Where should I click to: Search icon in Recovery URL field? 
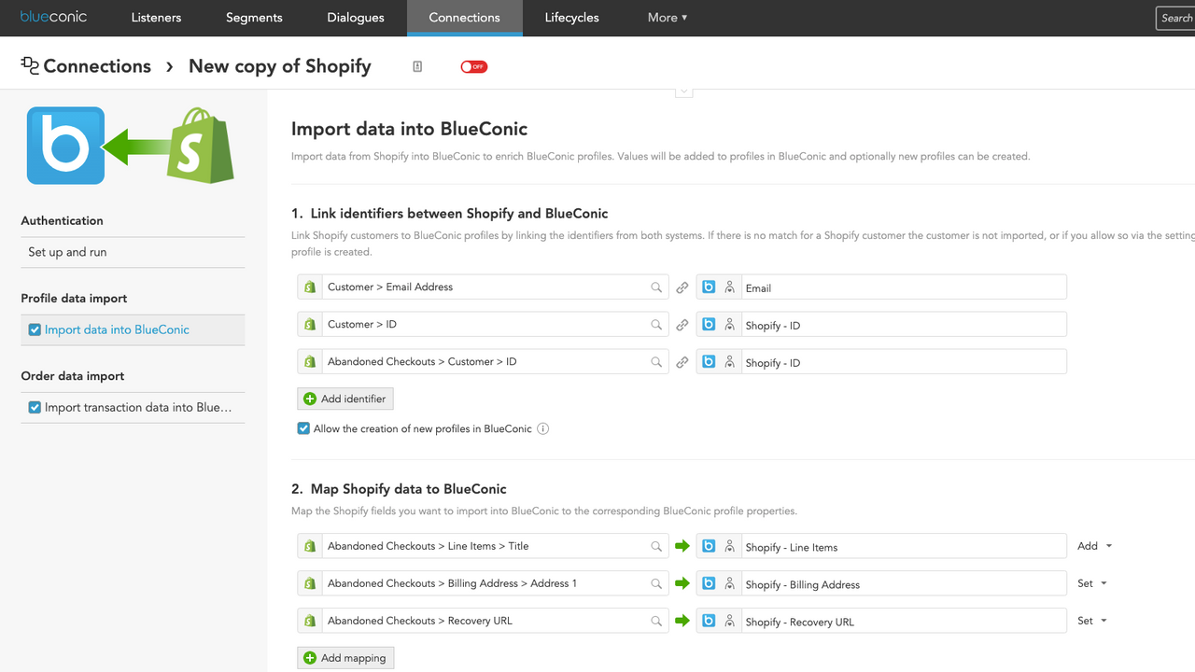656,622
